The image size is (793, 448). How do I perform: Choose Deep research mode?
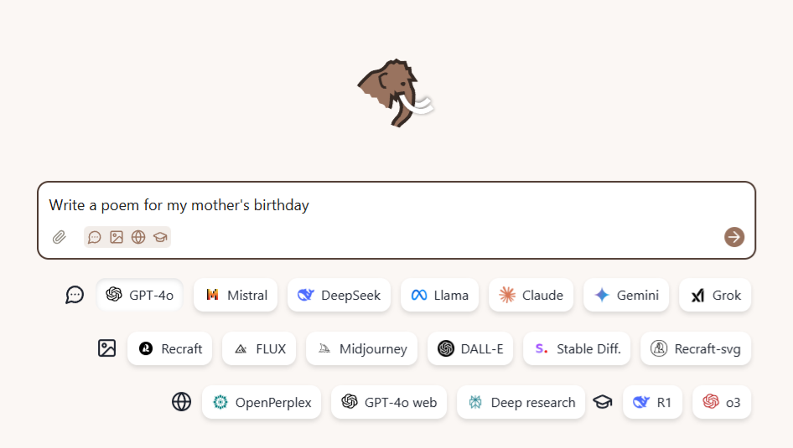click(x=521, y=402)
